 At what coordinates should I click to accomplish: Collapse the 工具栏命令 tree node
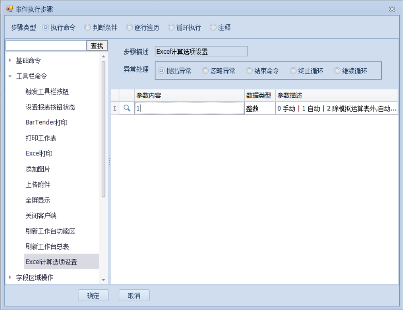coord(10,76)
